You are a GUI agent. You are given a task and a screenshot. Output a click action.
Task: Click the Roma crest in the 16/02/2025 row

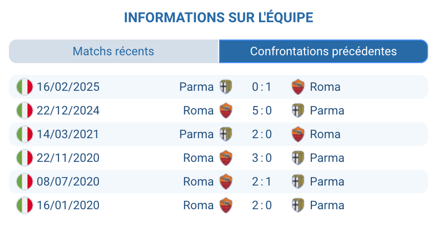click(x=298, y=87)
